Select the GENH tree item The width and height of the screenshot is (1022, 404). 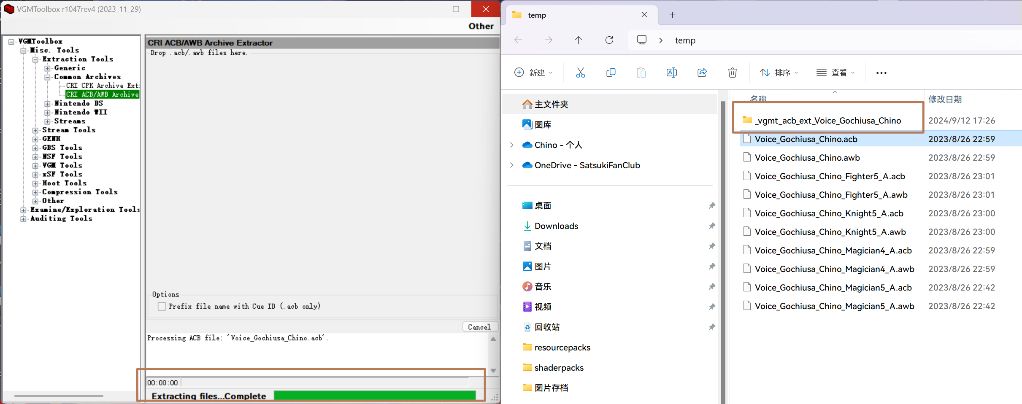click(x=51, y=139)
